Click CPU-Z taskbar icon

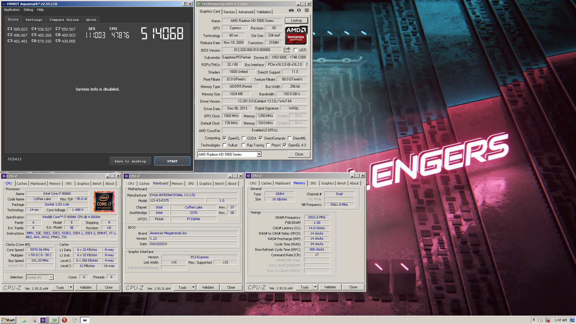tap(43, 320)
